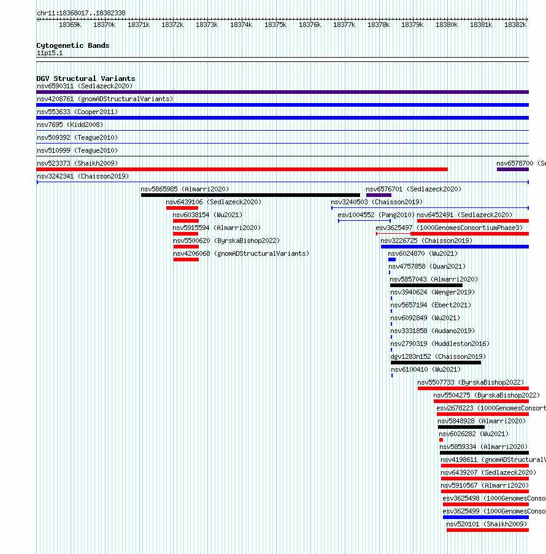Open nsv6439106 (Sedlazeck2020) variant label
The width and height of the screenshot is (546, 554).
coord(214,202)
